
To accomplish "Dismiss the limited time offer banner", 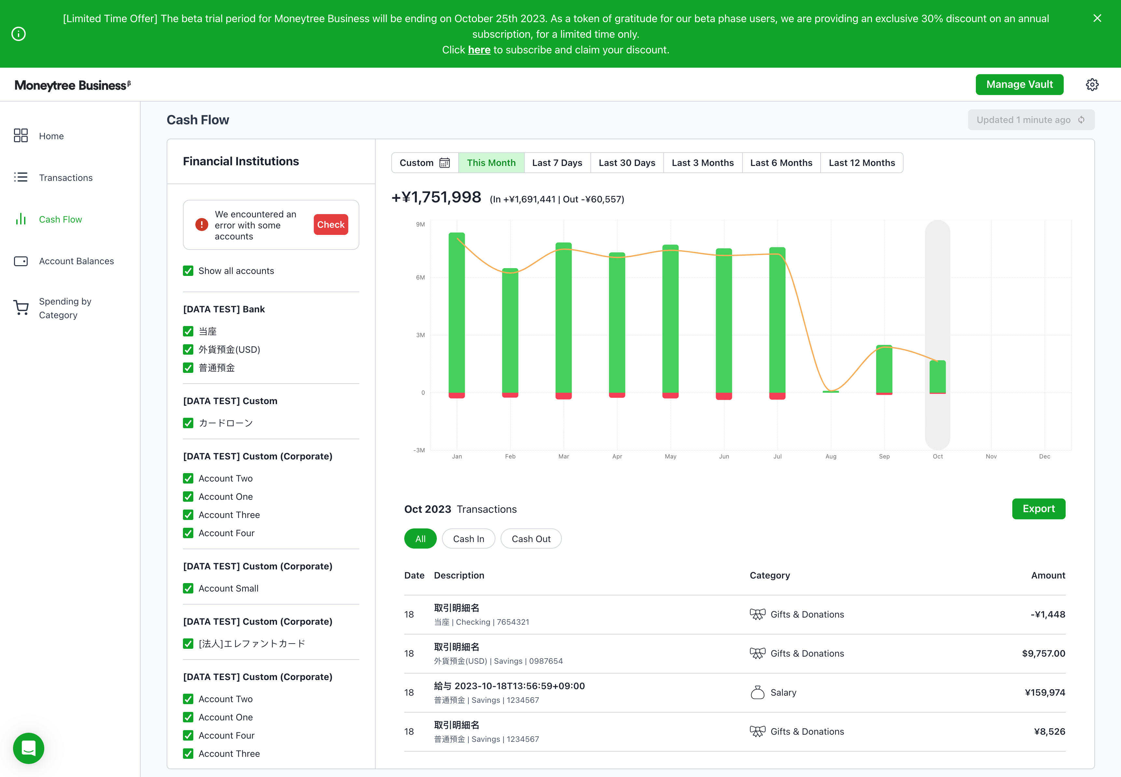I will point(1097,18).
